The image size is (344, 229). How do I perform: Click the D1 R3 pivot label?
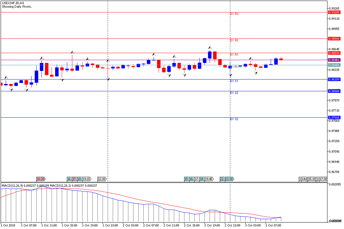pyautogui.click(x=234, y=14)
